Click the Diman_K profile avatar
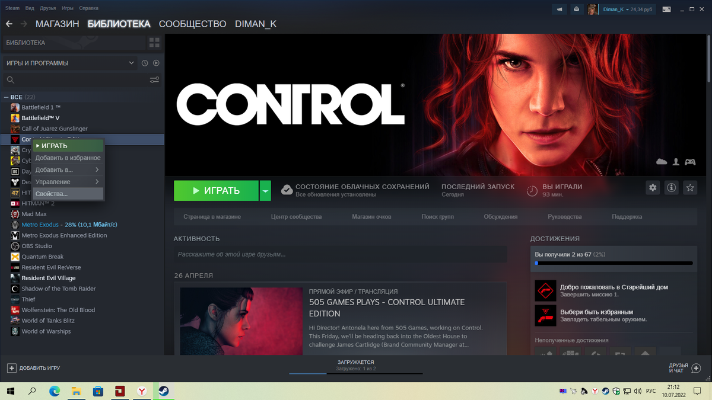The width and height of the screenshot is (712, 400). (593, 9)
